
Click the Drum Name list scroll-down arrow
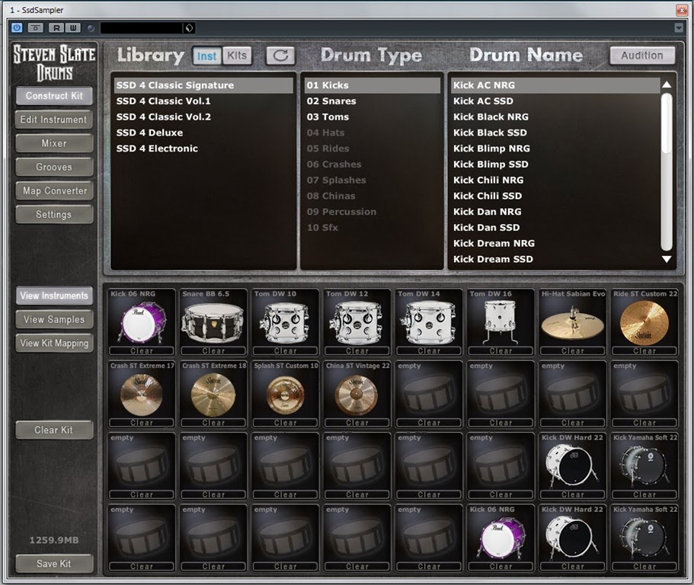click(667, 259)
